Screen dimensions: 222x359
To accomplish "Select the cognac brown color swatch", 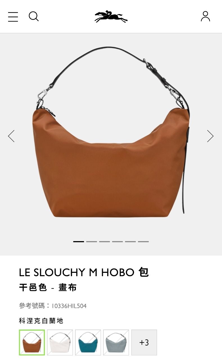I will click(x=32, y=342).
